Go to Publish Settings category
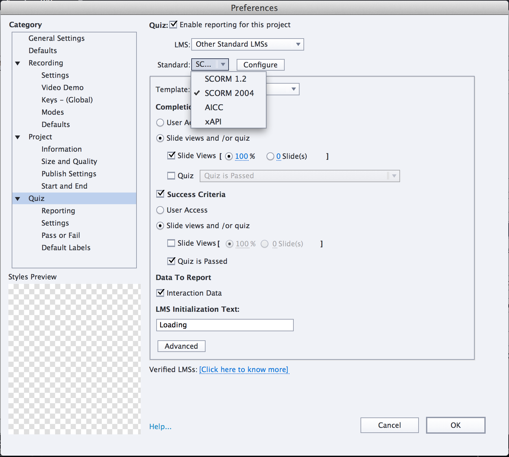Screen dimensions: 509x457 click(69, 174)
